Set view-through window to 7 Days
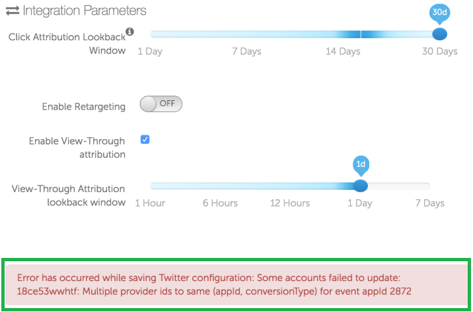Viewport: 473px width, 312px height. pos(429,186)
